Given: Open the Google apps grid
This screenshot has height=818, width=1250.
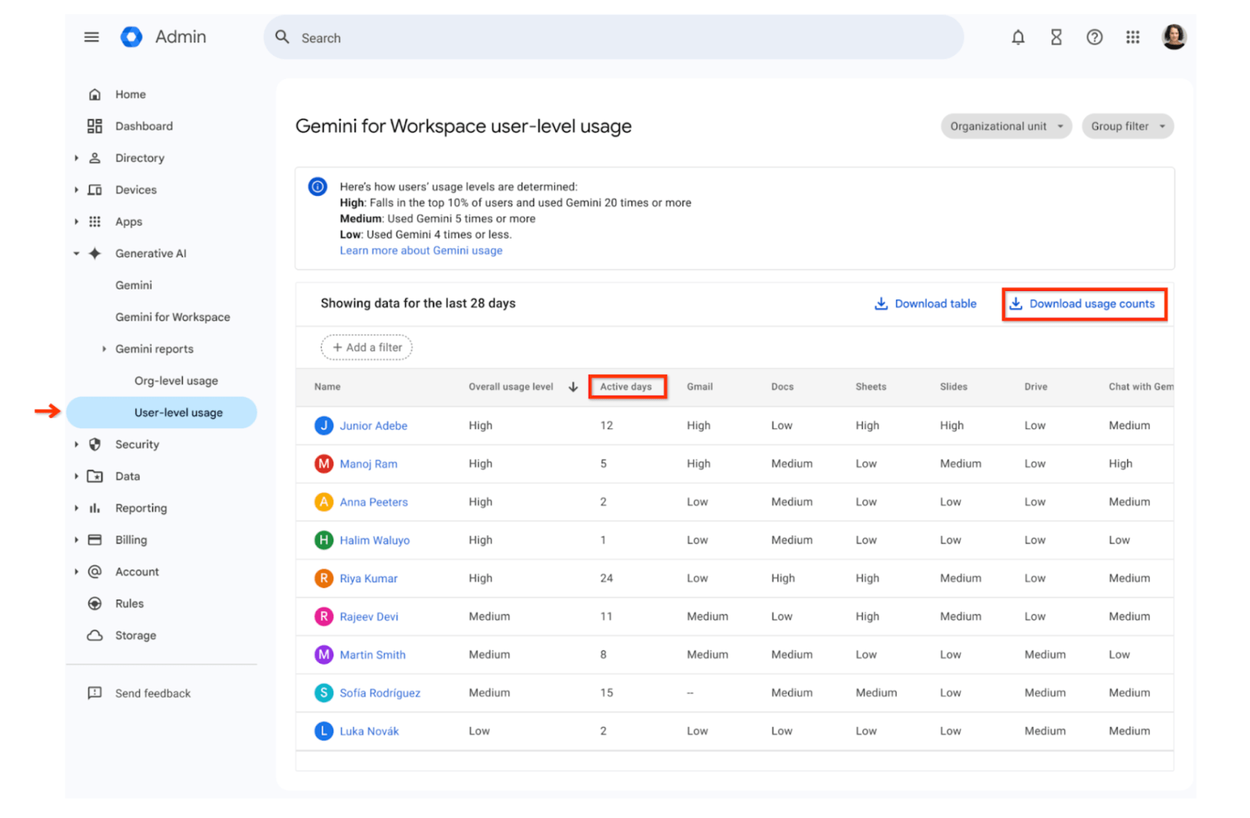Looking at the screenshot, I should 1133,38.
